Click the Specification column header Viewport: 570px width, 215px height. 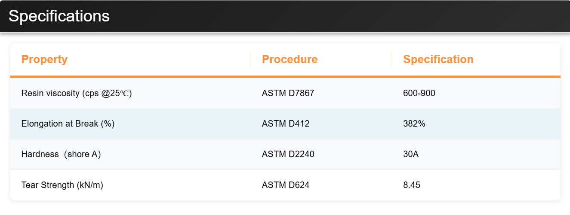[x=438, y=59]
